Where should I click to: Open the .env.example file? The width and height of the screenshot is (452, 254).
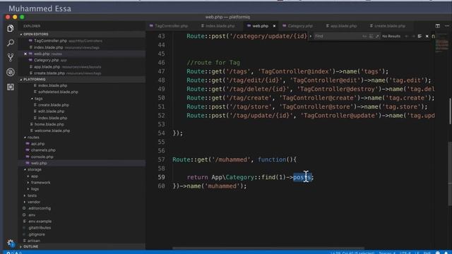tap(40, 221)
